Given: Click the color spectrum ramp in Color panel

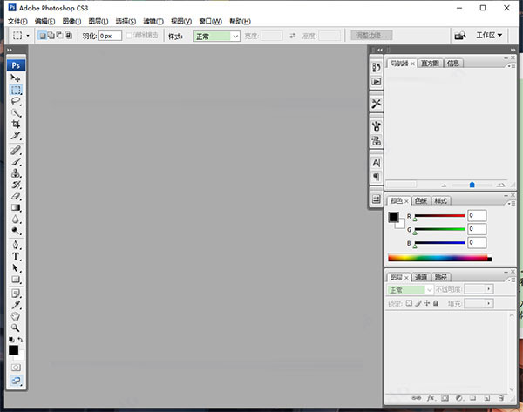Looking at the screenshot, I should pyautogui.click(x=439, y=258).
